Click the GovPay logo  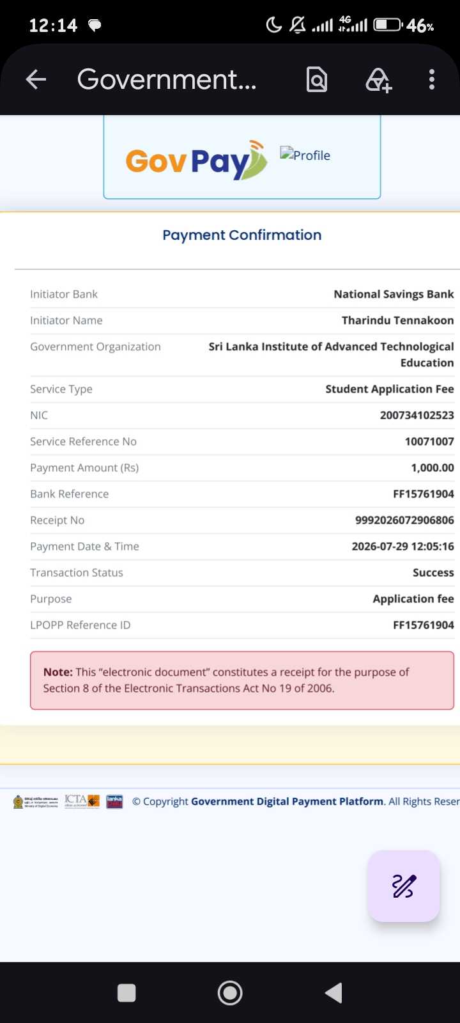tap(196, 160)
